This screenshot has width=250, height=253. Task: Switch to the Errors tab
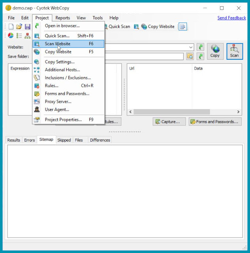[x=30, y=140]
